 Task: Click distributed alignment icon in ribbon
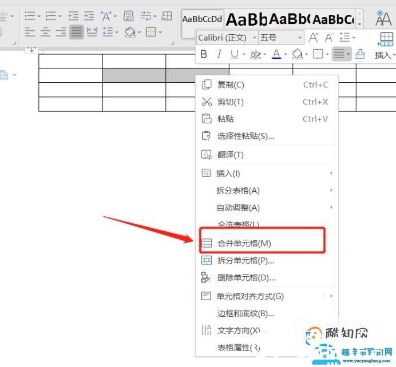[92, 32]
